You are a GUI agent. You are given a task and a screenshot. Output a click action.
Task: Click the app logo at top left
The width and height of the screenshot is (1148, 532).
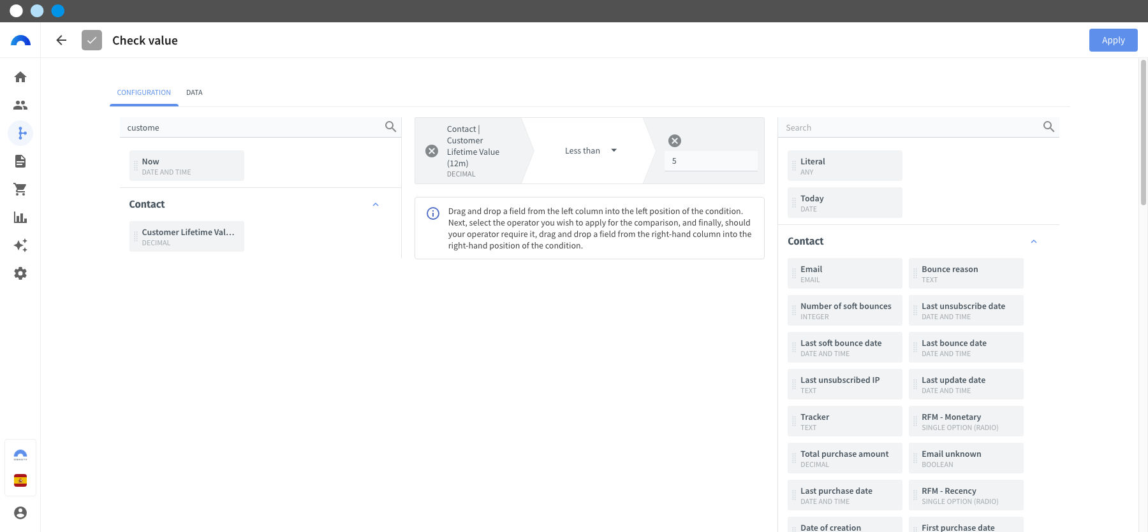pyautogui.click(x=20, y=40)
